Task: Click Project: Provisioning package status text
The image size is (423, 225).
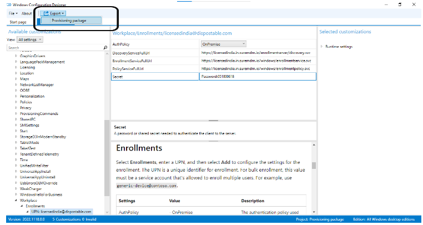Action: pos(320,219)
